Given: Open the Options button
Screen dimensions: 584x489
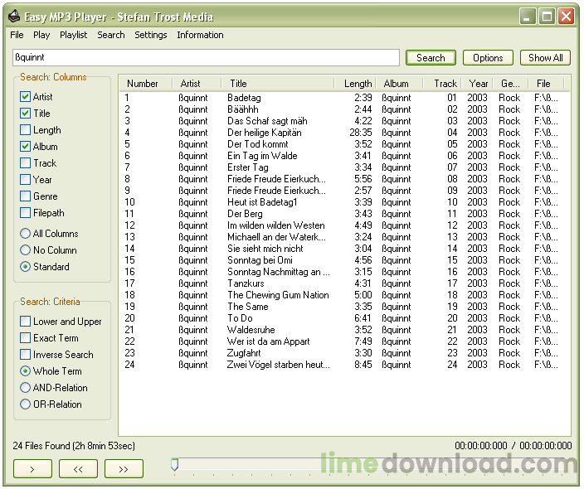Looking at the screenshot, I should pyautogui.click(x=488, y=58).
